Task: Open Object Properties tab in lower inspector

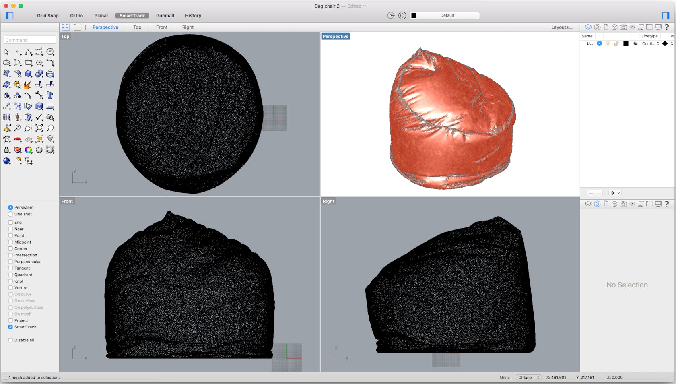Action: point(597,204)
